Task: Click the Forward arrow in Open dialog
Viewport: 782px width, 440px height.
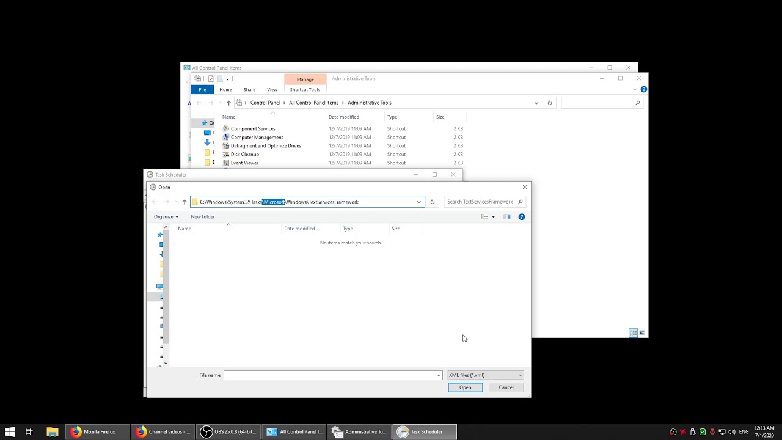Action: (x=166, y=202)
